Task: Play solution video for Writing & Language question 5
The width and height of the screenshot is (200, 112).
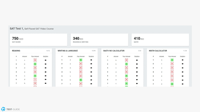Action: [91, 76]
